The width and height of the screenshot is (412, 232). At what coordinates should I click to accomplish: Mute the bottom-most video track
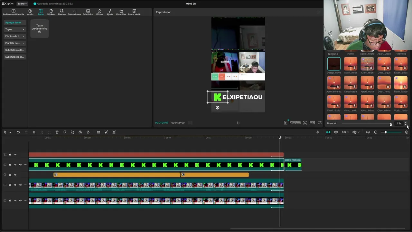coord(20,200)
